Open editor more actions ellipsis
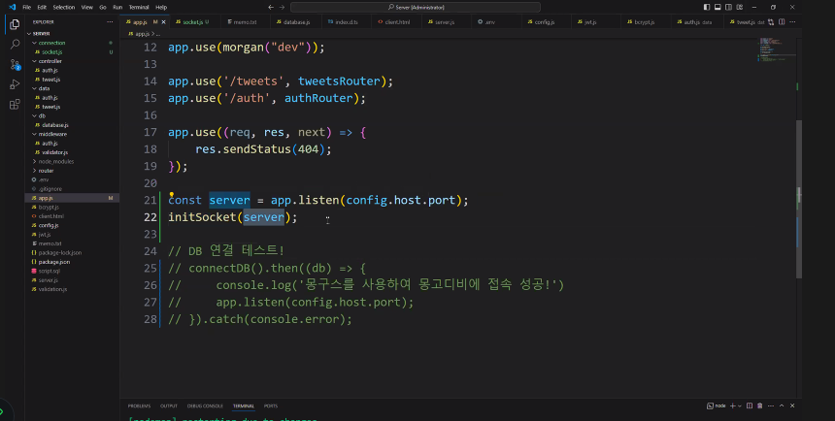This screenshot has height=421, width=835. pyautogui.click(x=792, y=21)
